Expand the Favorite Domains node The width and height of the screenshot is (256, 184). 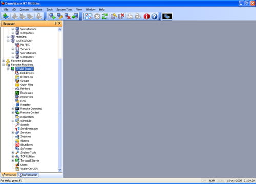tap(3, 61)
